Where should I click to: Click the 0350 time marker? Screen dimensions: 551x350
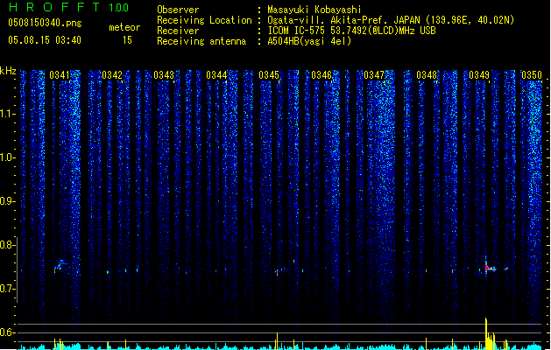[532, 75]
